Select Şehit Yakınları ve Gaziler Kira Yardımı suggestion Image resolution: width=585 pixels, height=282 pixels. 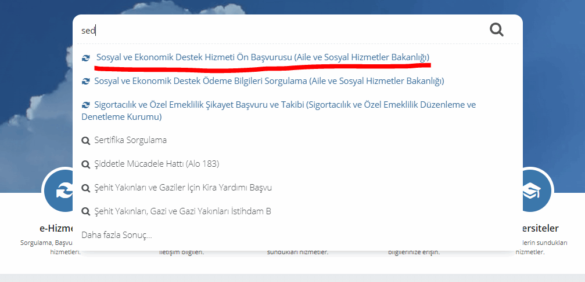coord(183,188)
